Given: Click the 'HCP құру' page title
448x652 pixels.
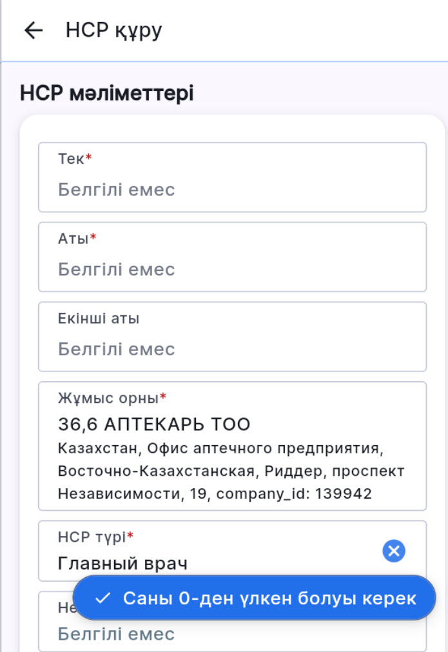Looking at the screenshot, I should pyautogui.click(x=114, y=30).
